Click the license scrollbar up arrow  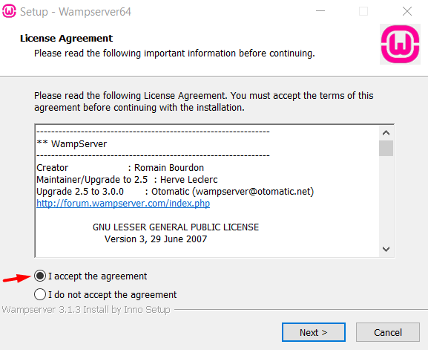coord(386,133)
